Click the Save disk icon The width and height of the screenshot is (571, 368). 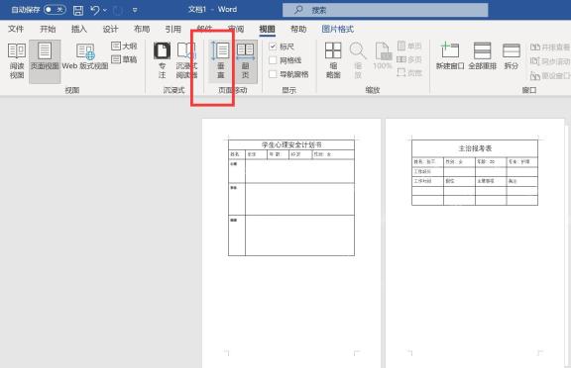(78, 10)
